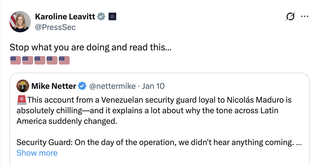Image resolution: width=317 pixels, height=166 pixels.
Task: Click the last American flag emoji
Action: point(64,60)
